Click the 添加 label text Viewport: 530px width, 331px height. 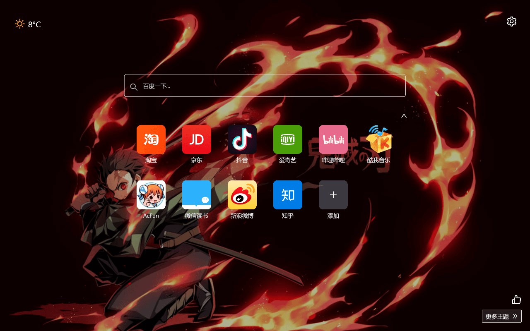(333, 216)
